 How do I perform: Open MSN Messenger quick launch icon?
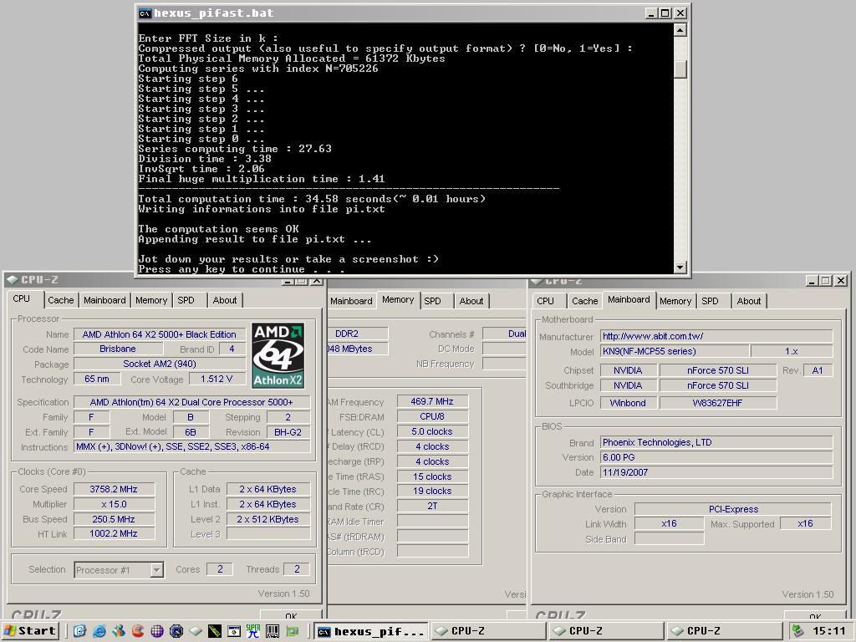click(119, 631)
